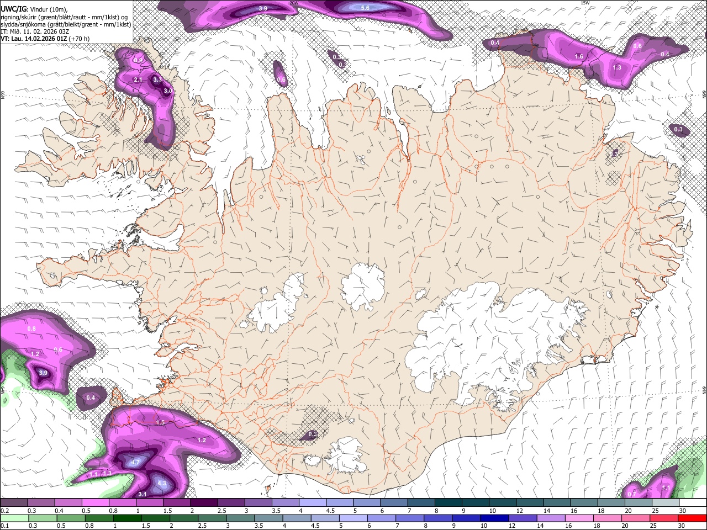Click the UWC/IG Vindur (10m) title
Image resolution: width=707 pixels, height=530 pixels.
(34, 9)
